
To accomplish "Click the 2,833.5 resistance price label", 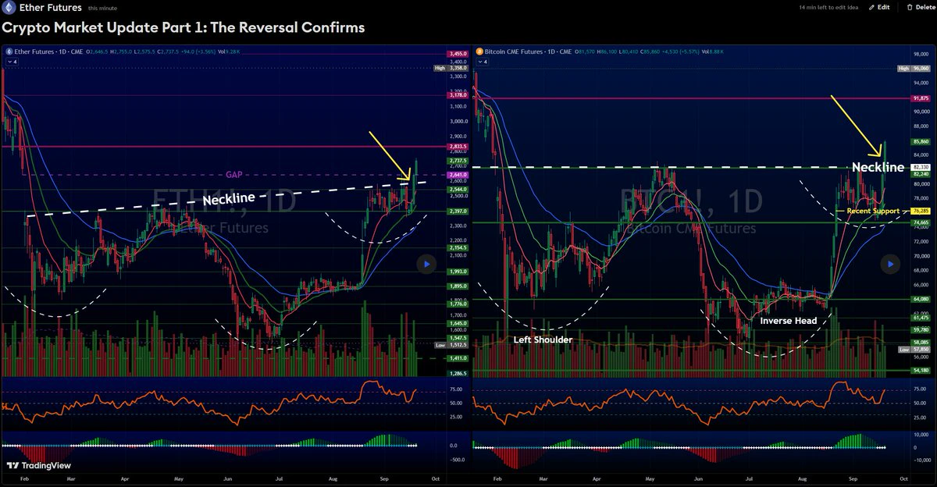I will (x=457, y=146).
